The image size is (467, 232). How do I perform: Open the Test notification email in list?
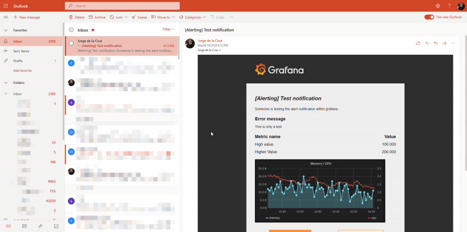[121, 46]
